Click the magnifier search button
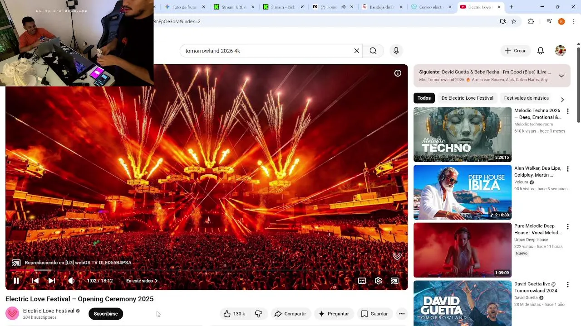Viewport: 581px width, 326px height. point(373,51)
